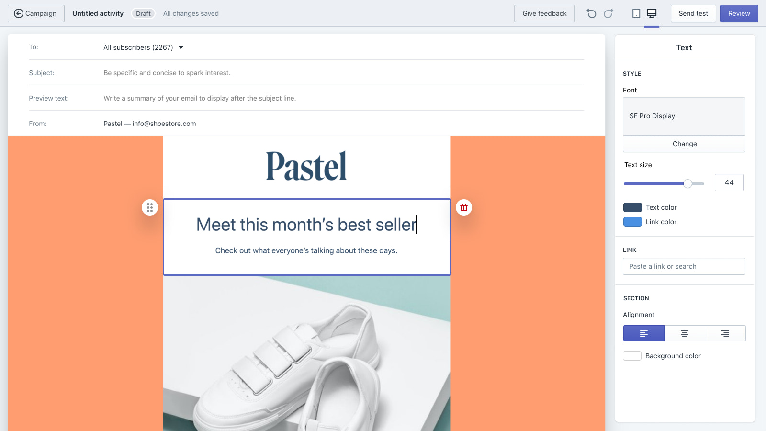The image size is (766, 431).
Task: Send a test email
Action: 693,13
